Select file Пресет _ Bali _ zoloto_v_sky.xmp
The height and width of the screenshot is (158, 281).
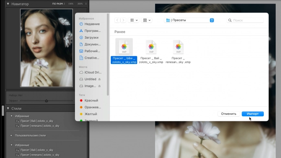pos(151,52)
